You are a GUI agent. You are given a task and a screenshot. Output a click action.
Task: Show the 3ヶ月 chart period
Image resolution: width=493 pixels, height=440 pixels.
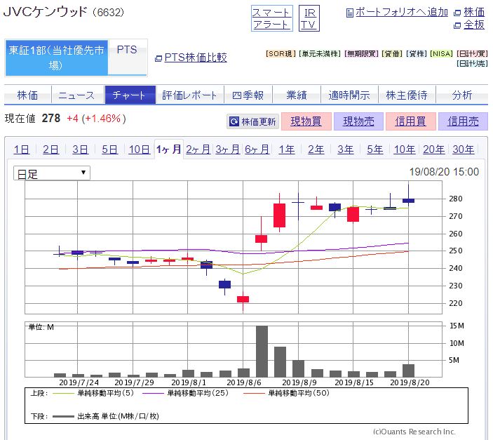pos(228,149)
